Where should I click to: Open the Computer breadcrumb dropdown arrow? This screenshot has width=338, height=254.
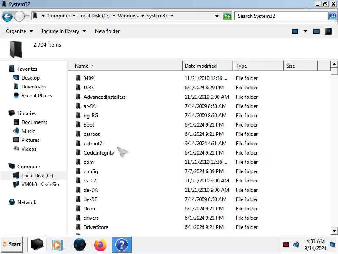tap(74, 16)
